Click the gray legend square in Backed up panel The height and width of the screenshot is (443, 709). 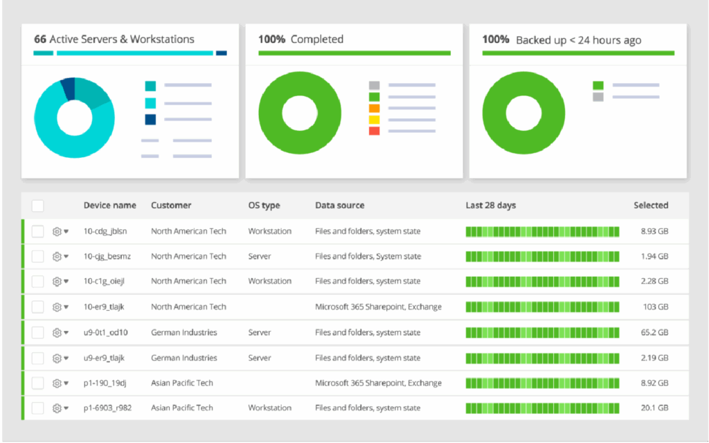pyautogui.click(x=598, y=97)
